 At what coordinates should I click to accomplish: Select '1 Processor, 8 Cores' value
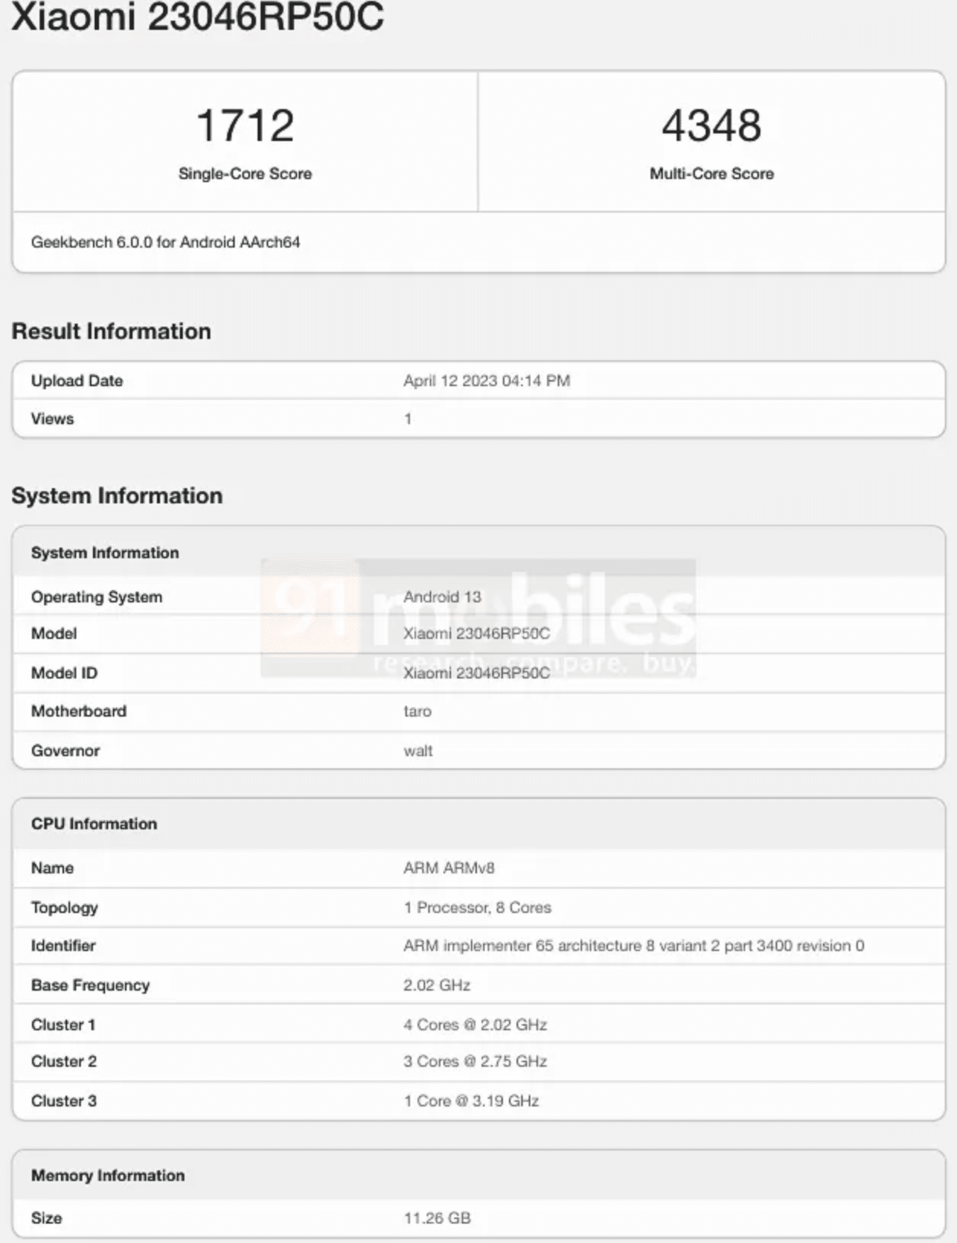(x=477, y=908)
